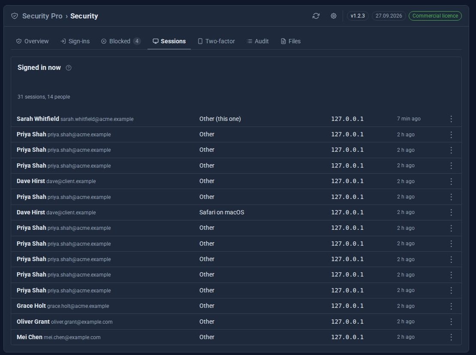Click the Signed in now heading

pyautogui.click(x=39, y=68)
